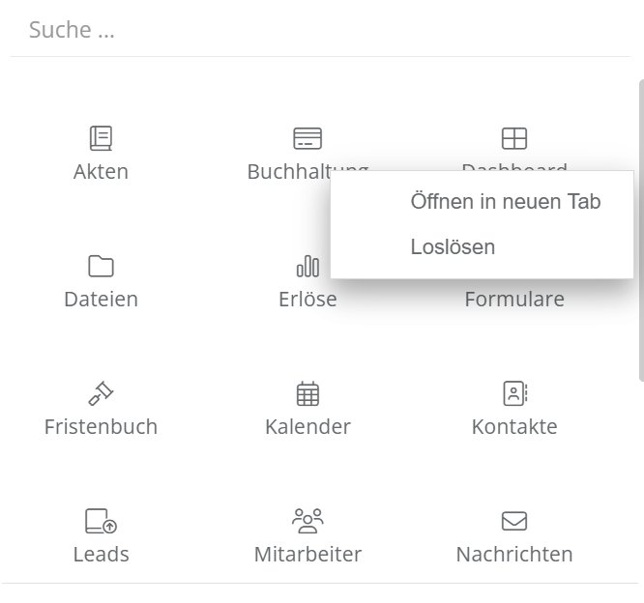The height and width of the screenshot is (603, 644).
Task: Click the Buchhaltung card icon
Action: [307, 138]
